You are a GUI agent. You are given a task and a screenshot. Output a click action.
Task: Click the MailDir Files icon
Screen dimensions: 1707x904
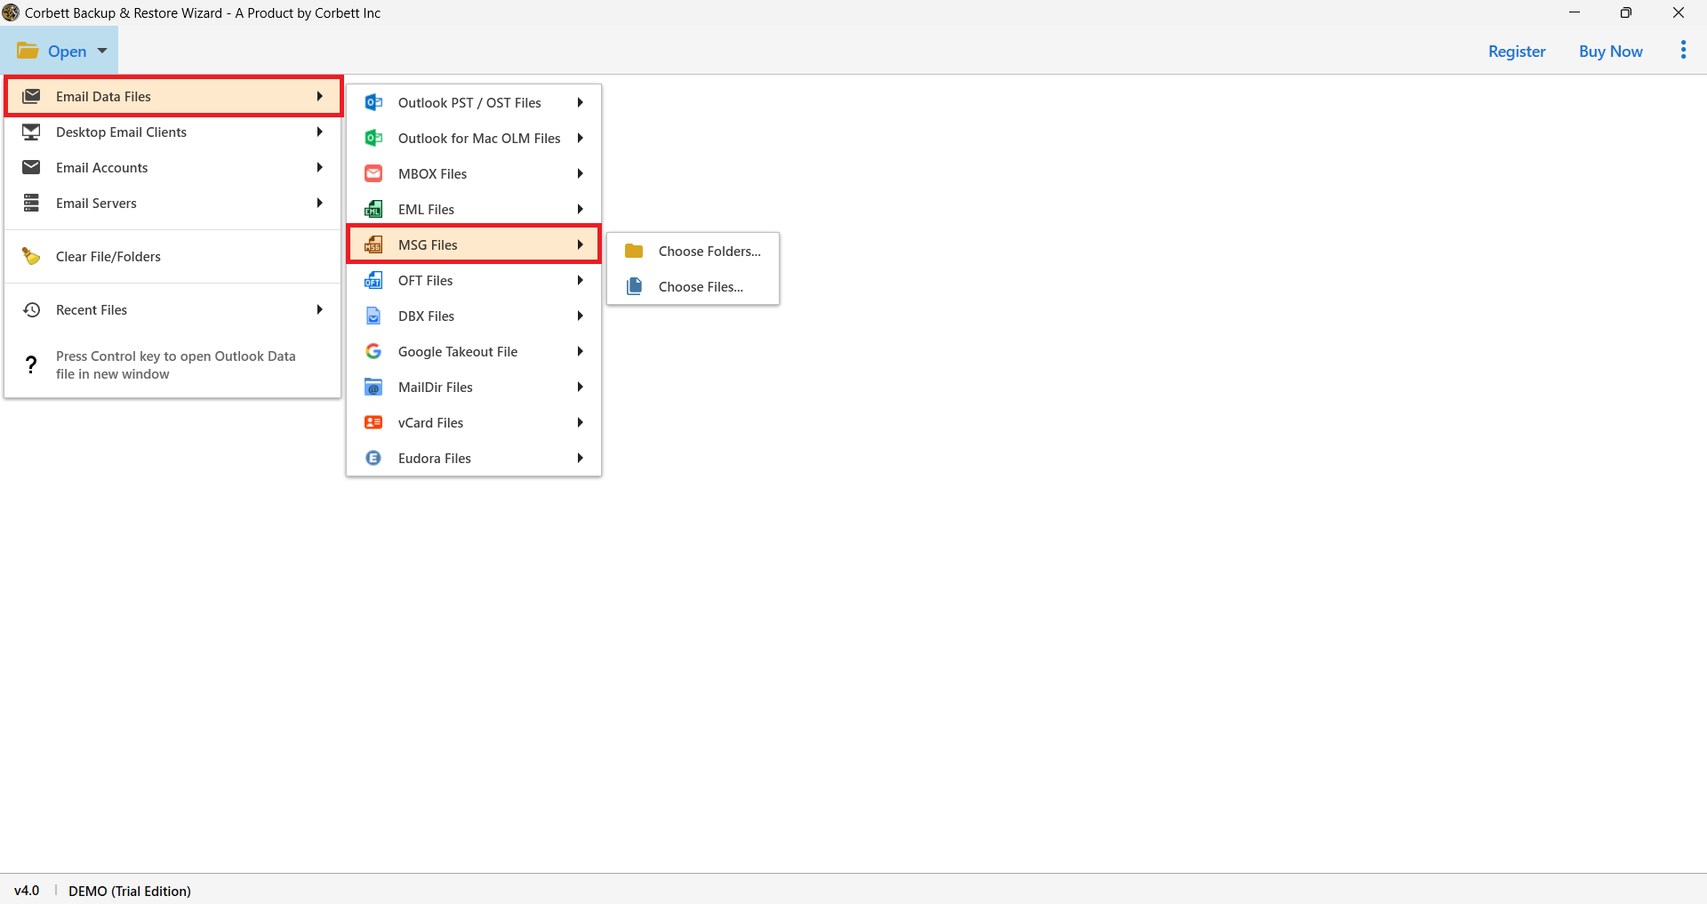[x=373, y=387]
